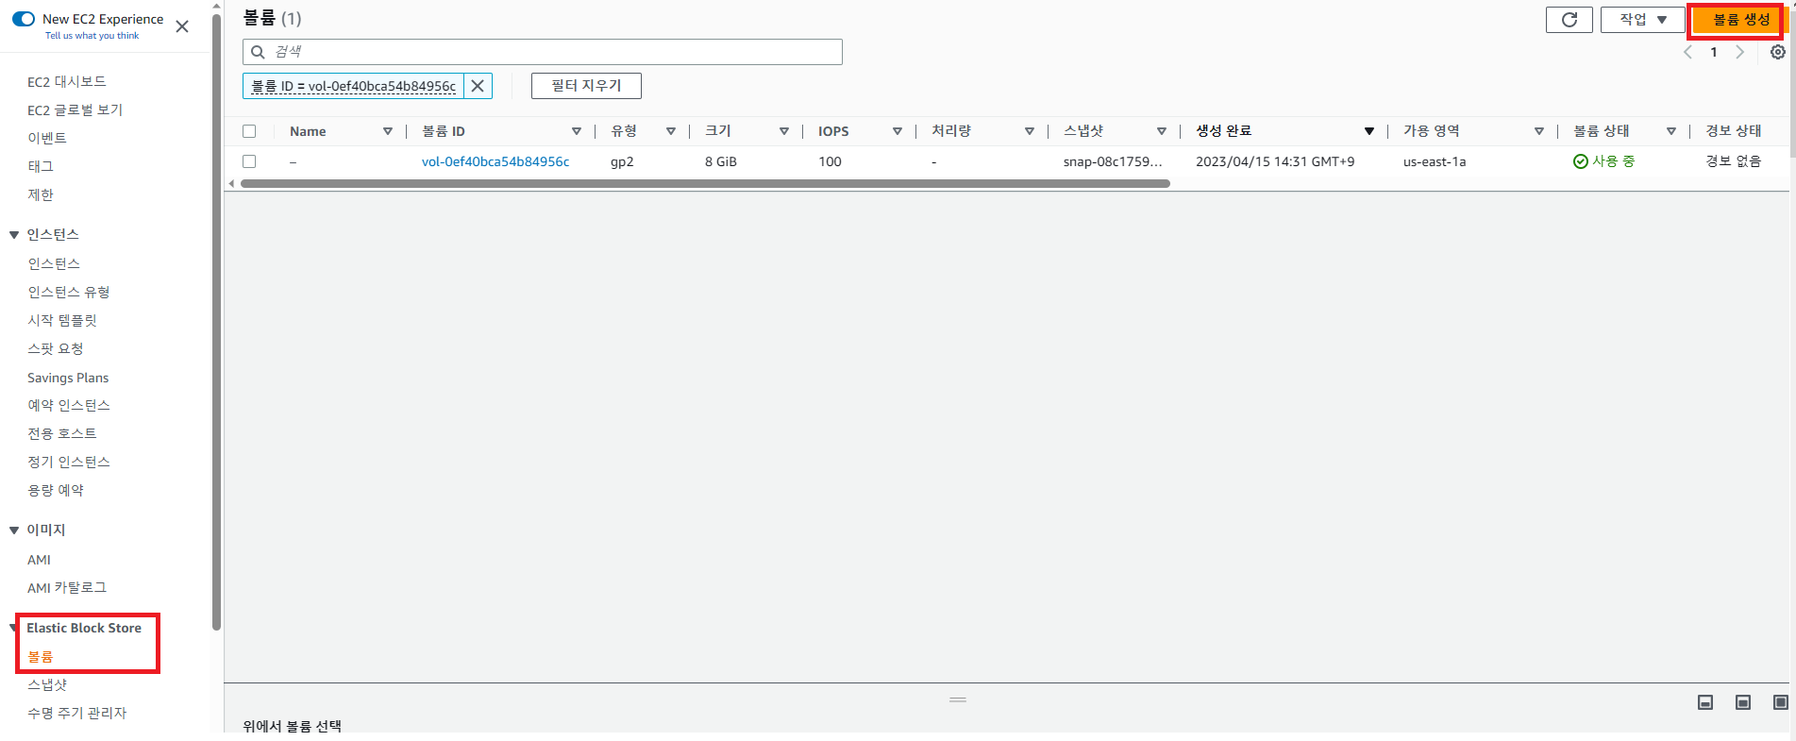The image size is (1796, 741).
Task: Set the details panel to half height
Action: 1743,702
